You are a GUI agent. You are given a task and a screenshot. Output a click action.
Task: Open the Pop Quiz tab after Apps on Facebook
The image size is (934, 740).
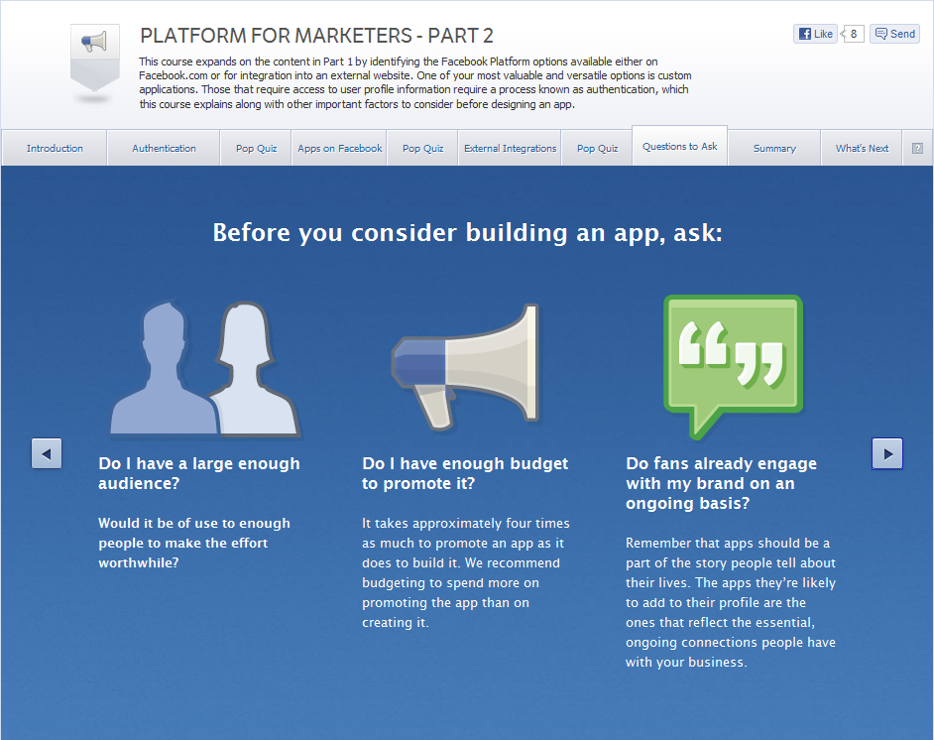coord(423,148)
